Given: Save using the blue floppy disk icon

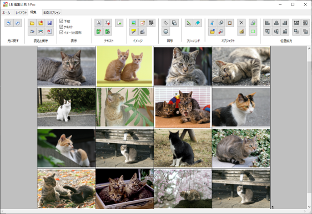Looking at the screenshot, I should 49,23.
